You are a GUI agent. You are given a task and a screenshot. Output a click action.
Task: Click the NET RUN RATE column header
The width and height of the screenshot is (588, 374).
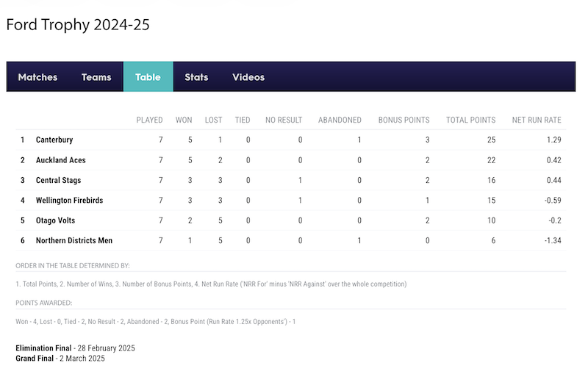coord(537,120)
